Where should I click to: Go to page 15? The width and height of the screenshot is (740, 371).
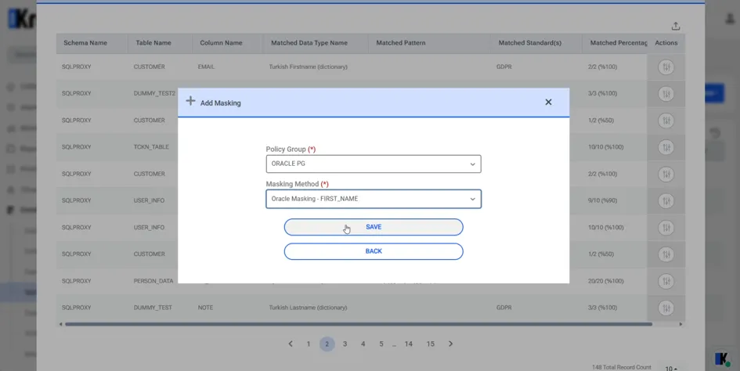(431, 344)
